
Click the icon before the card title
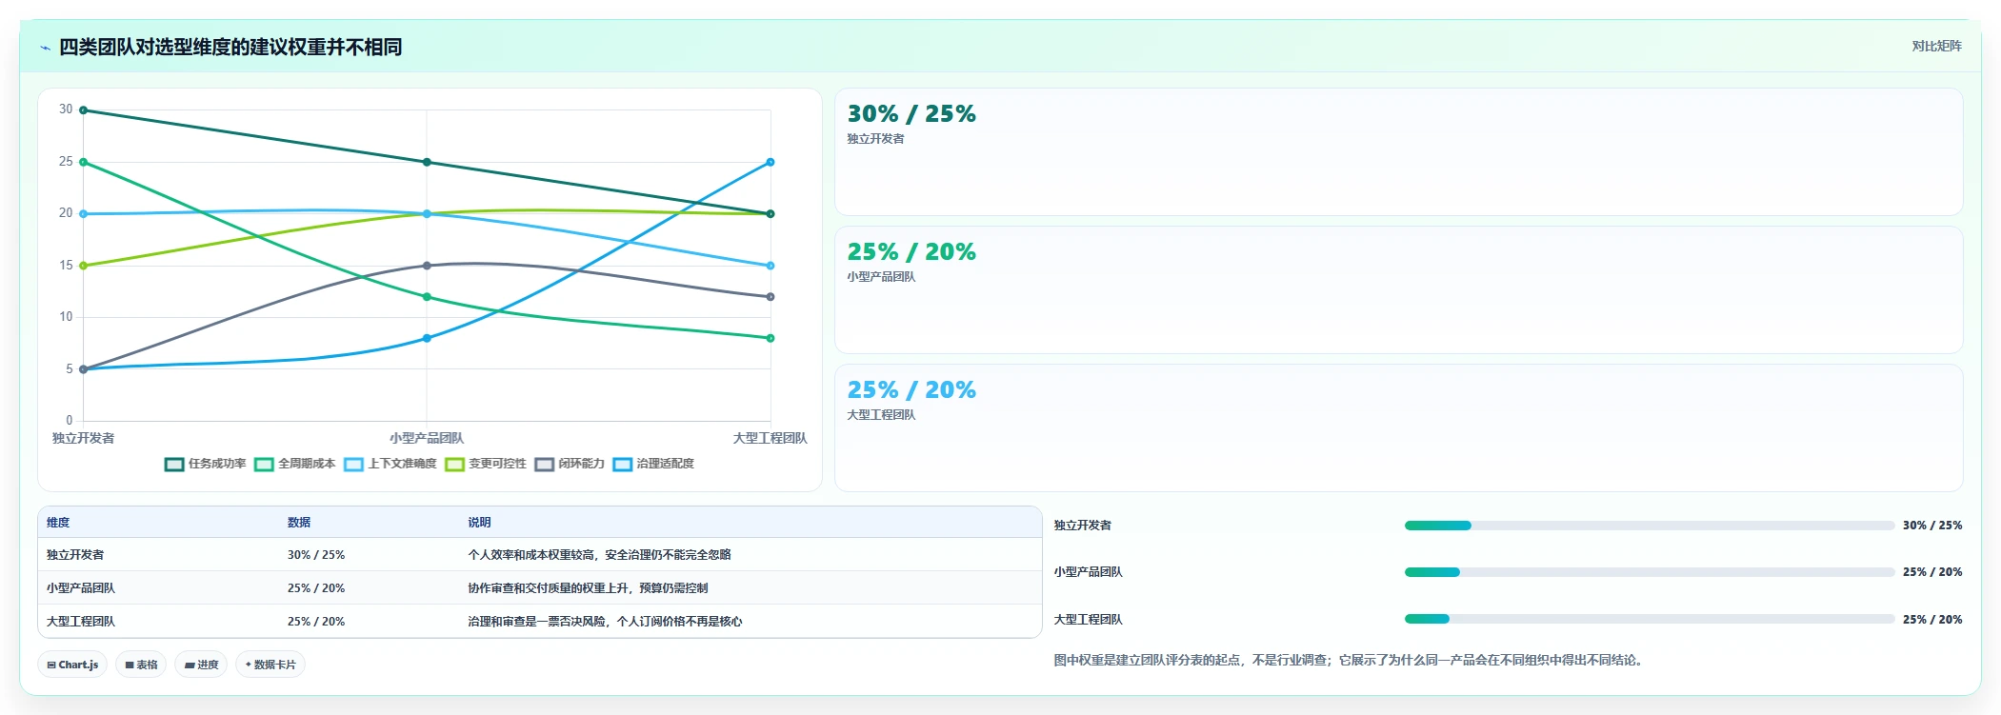[x=45, y=48]
